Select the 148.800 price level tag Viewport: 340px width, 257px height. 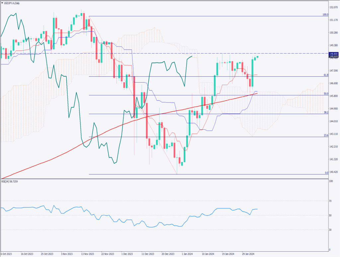[x=333, y=54]
